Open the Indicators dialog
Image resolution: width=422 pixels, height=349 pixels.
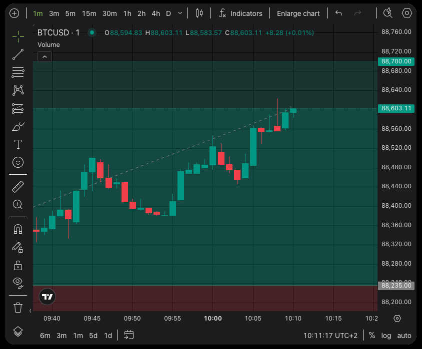pyautogui.click(x=240, y=13)
